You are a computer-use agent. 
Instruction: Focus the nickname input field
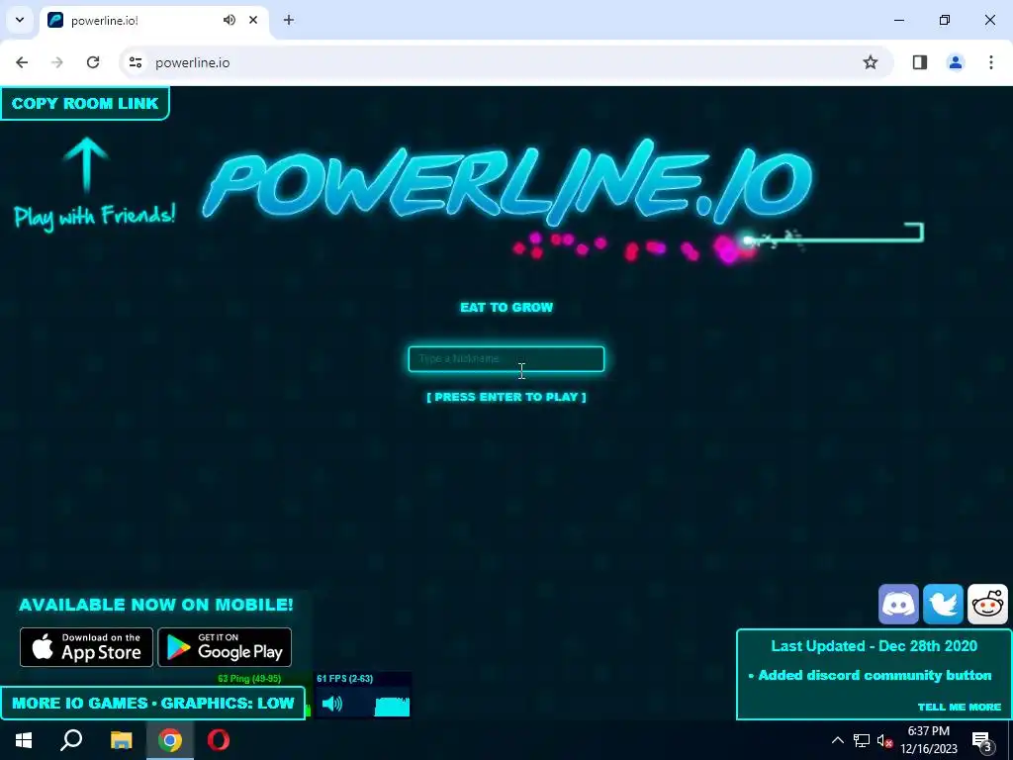coord(506,358)
